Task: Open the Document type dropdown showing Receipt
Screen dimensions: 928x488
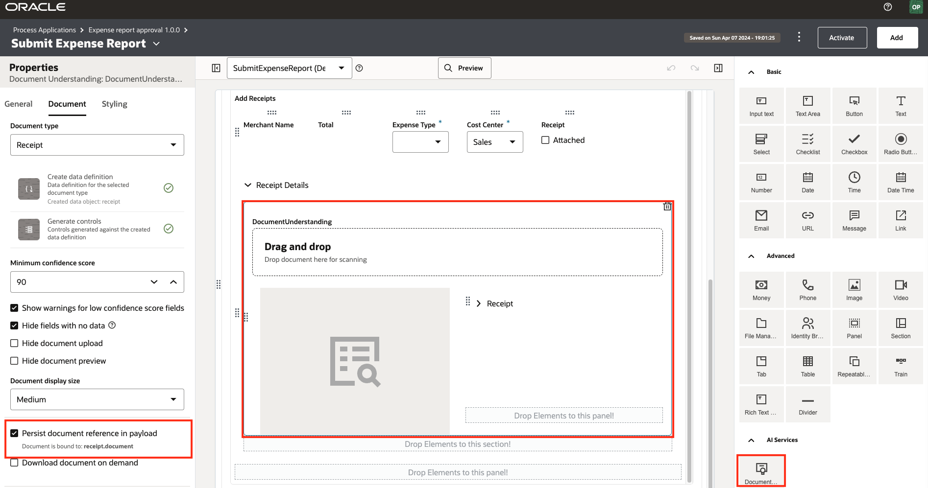Action: 97,145
